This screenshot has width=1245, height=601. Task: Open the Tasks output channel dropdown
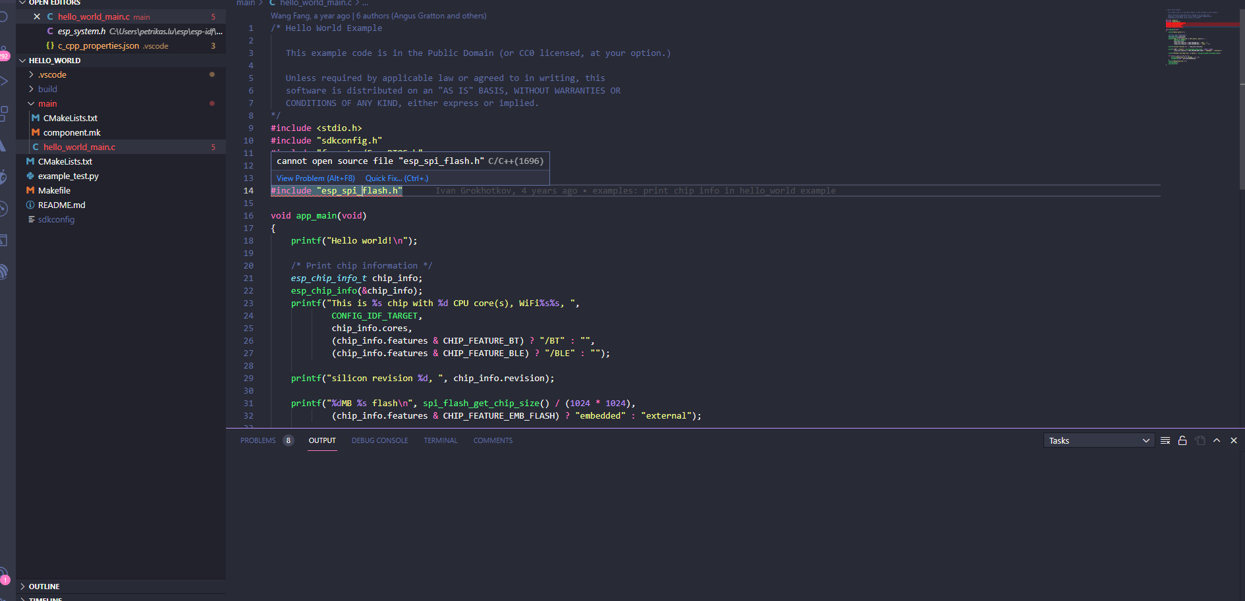pyautogui.click(x=1099, y=440)
